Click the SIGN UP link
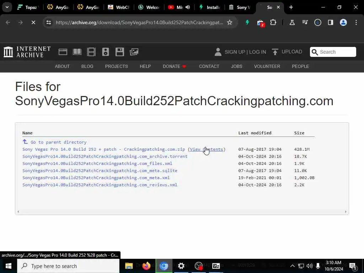364x273 pixels. click(235, 52)
